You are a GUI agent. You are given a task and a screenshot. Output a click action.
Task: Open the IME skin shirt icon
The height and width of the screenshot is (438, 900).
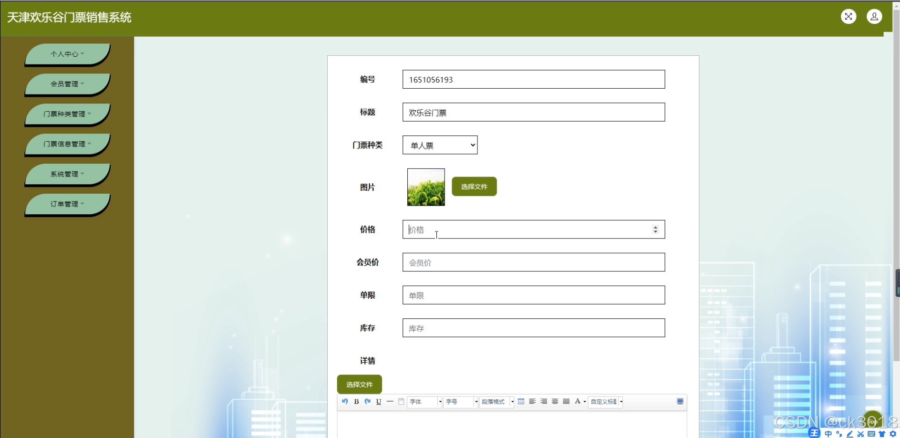[x=882, y=434]
